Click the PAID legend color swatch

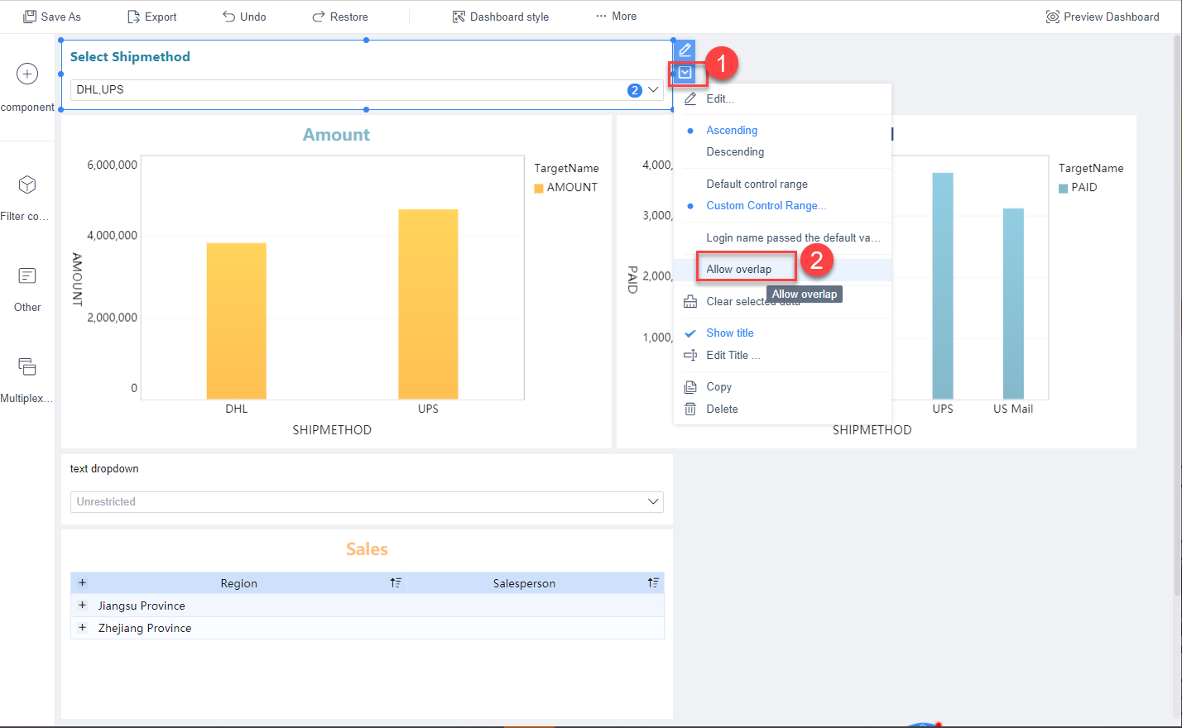click(x=1063, y=188)
